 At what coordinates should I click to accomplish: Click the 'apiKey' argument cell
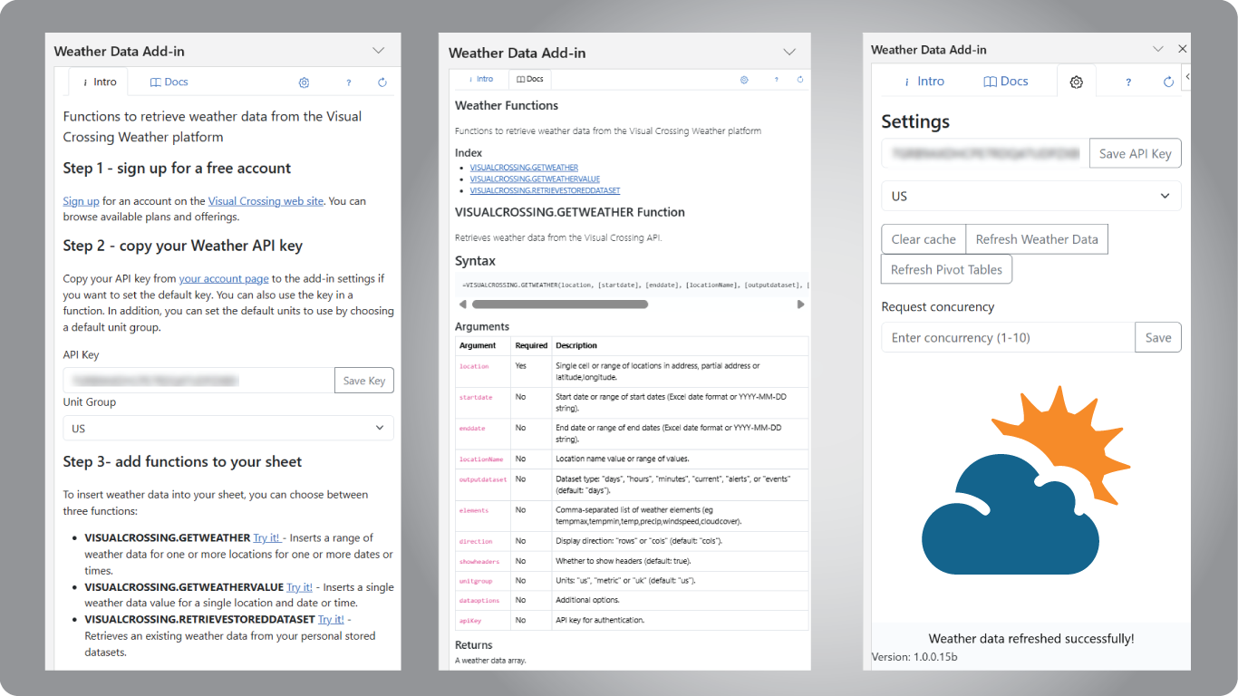[x=484, y=621]
